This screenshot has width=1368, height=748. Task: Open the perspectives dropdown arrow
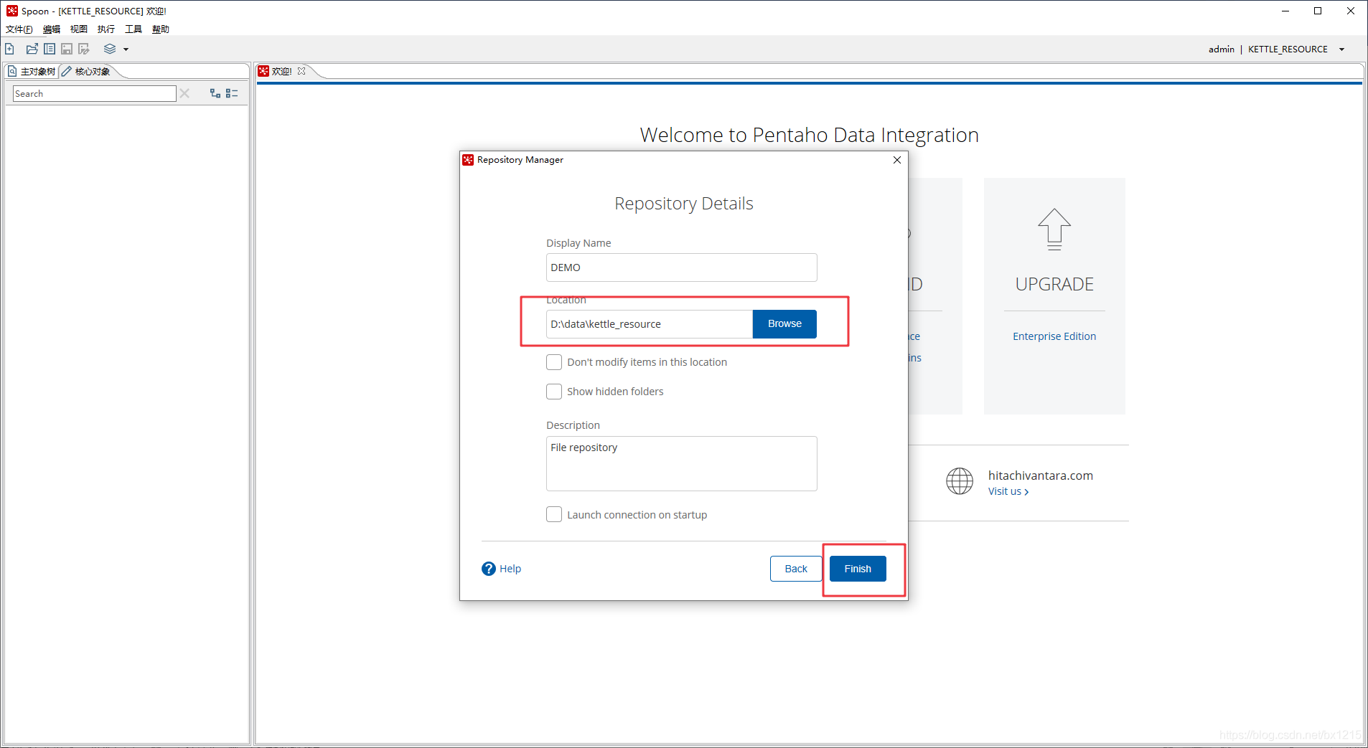point(126,49)
